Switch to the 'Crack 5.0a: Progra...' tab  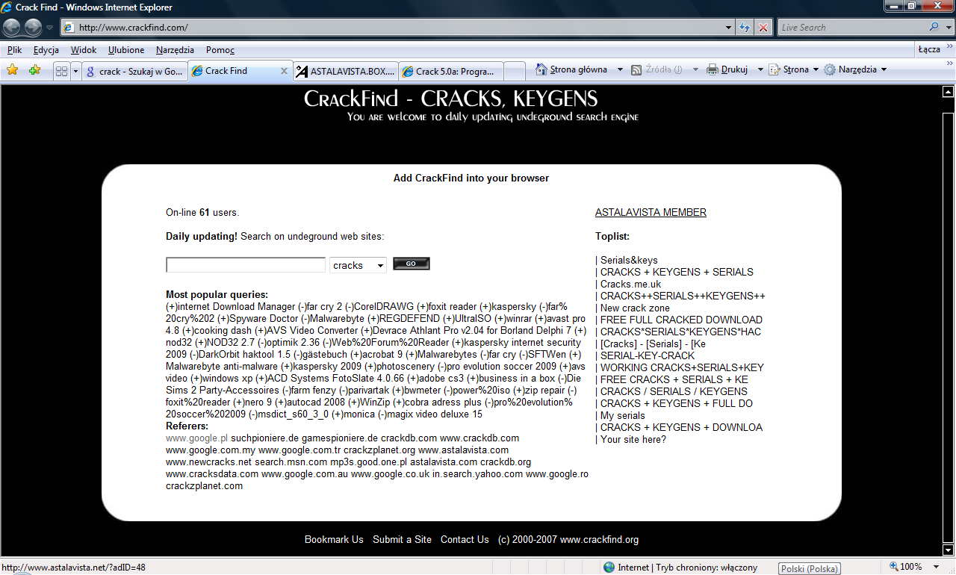coord(451,72)
